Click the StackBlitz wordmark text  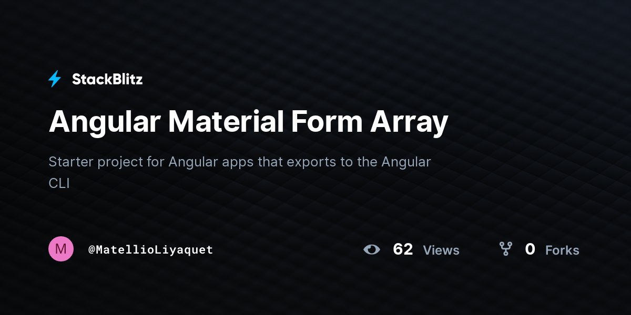point(107,79)
